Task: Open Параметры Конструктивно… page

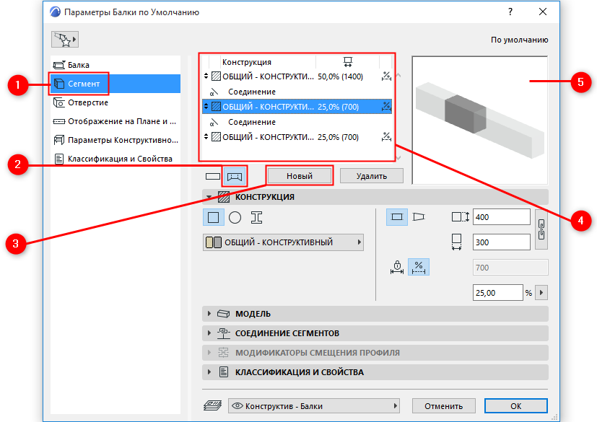Action: click(x=116, y=140)
